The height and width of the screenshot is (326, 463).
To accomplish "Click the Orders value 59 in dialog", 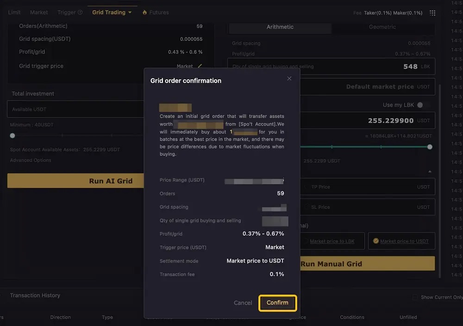I will click(281, 194).
